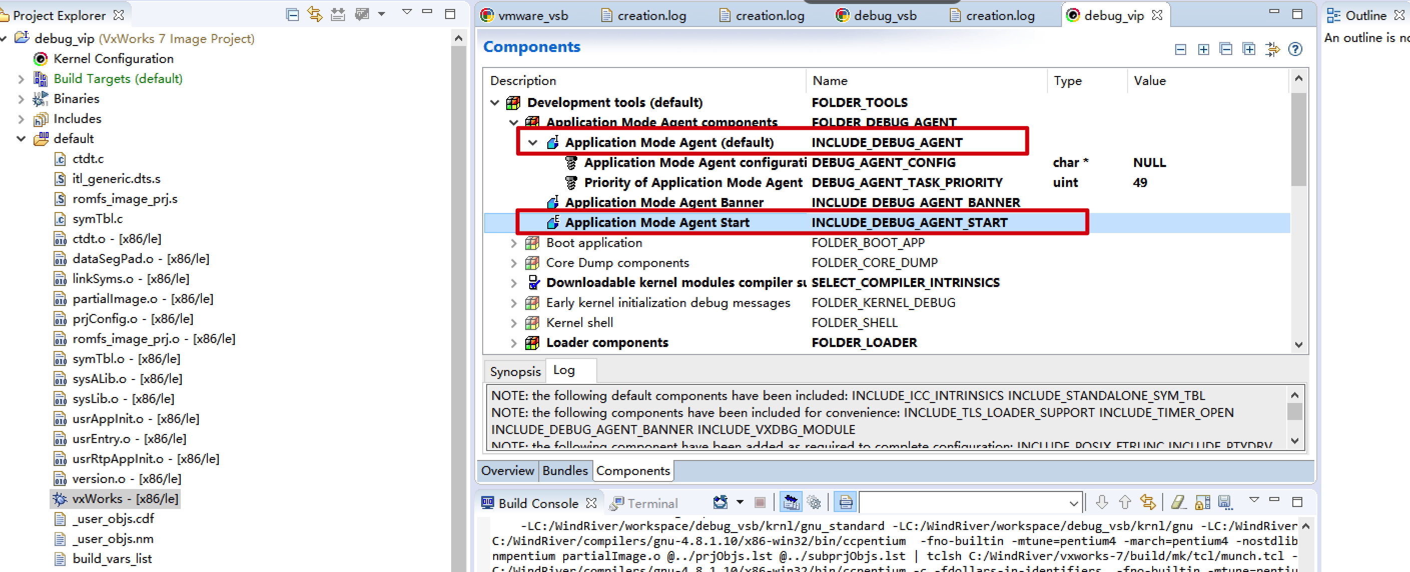Click Terminate build stop icon

tap(760, 502)
